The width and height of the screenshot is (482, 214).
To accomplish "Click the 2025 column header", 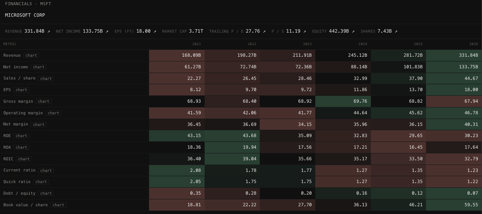I will pyautogui.click(x=418, y=44).
